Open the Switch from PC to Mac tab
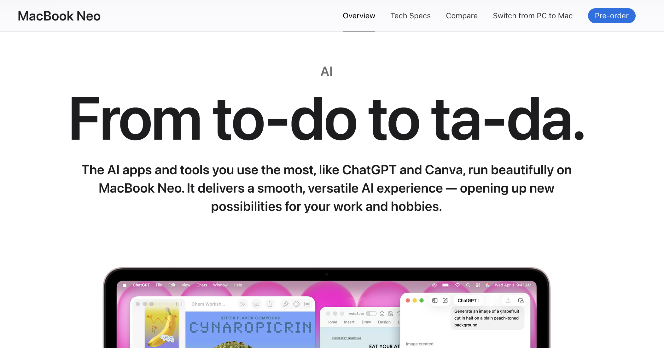This screenshot has width=664, height=348. pyautogui.click(x=533, y=16)
